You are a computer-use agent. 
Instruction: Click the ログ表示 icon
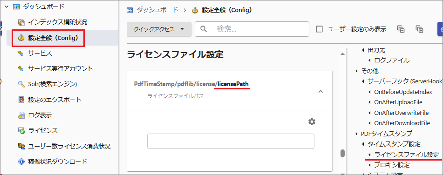[x=21, y=115]
